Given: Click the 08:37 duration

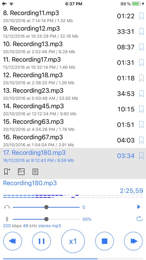Looking at the screenshot, I should click(x=126, y=47).
